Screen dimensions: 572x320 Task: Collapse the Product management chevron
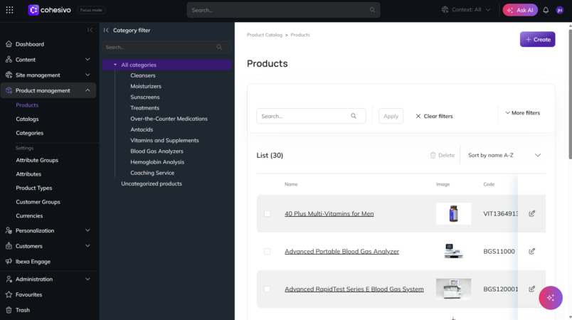88,90
